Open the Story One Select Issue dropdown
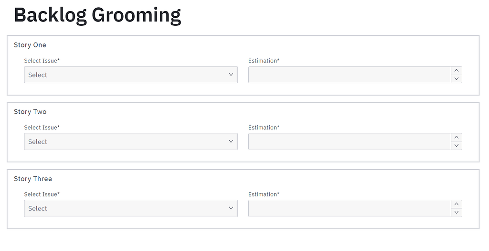Image resolution: width=489 pixels, height=251 pixels. pyautogui.click(x=131, y=75)
